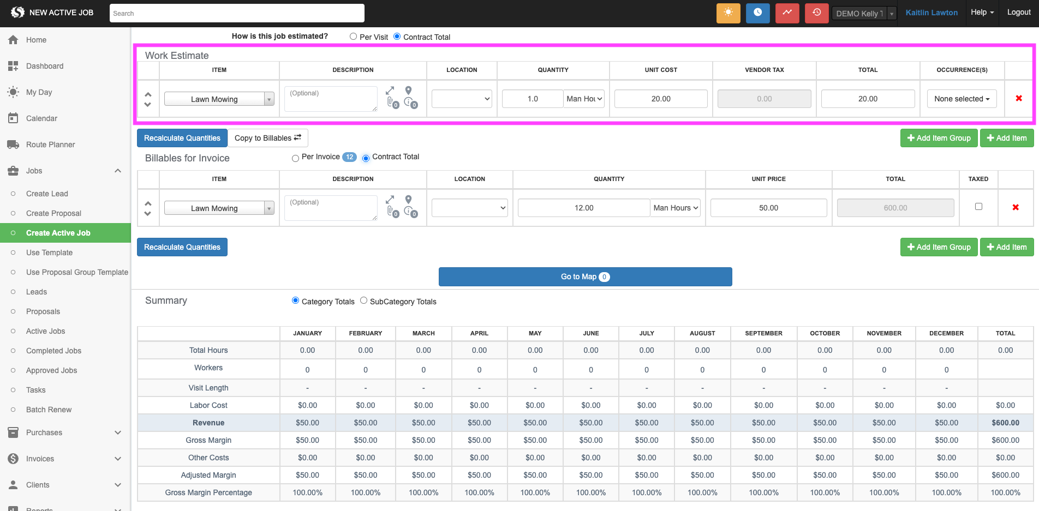This screenshot has width=1039, height=511.
Task: Click the Copy to Billables button
Action: coord(268,137)
